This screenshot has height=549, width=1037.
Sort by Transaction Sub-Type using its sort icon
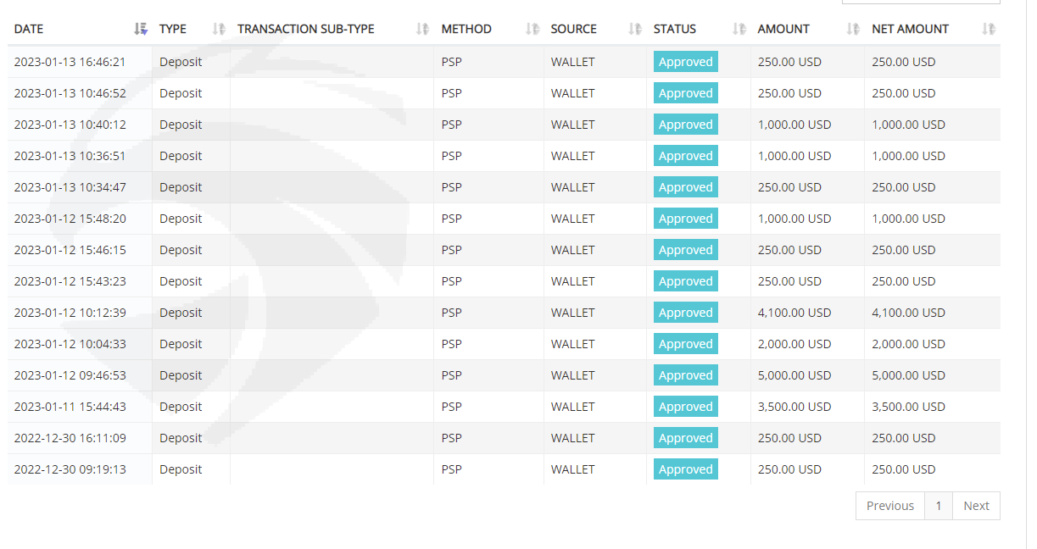coord(422,29)
